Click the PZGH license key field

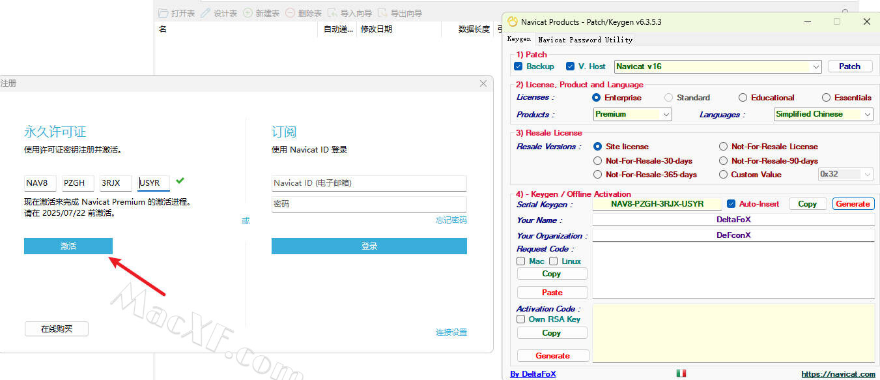click(x=78, y=183)
